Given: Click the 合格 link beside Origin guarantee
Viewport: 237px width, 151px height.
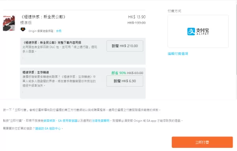Looking at the screenshot, I should (58, 31).
